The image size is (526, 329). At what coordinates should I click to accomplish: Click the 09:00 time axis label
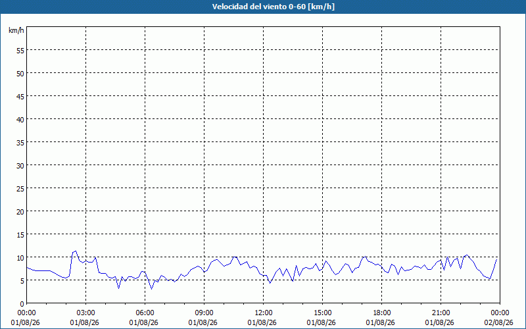point(204,313)
